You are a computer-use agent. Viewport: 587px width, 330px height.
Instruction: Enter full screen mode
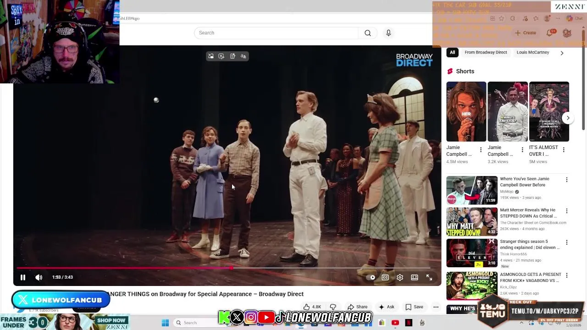click(429, 277)
